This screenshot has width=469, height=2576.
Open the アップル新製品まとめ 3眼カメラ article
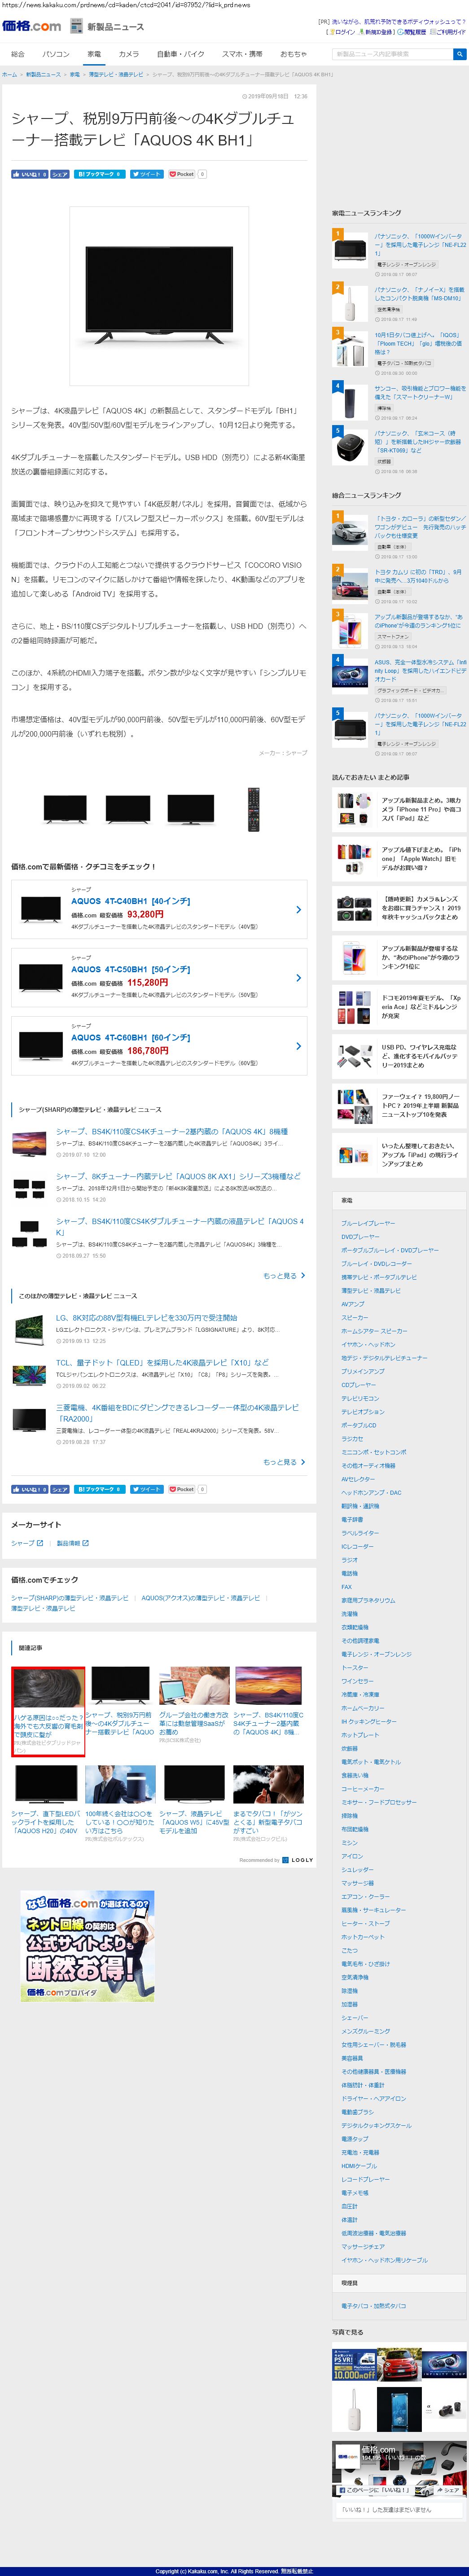coord(400,809)
